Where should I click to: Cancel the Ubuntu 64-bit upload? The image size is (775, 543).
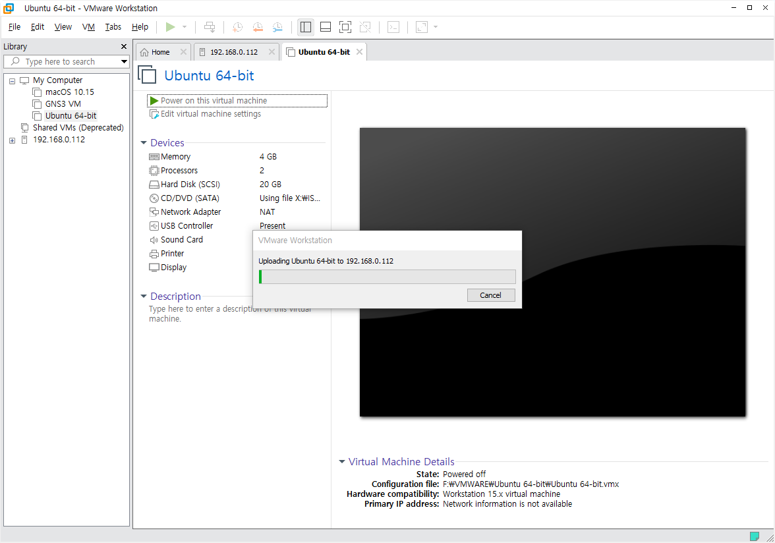(x=491, y=295)
